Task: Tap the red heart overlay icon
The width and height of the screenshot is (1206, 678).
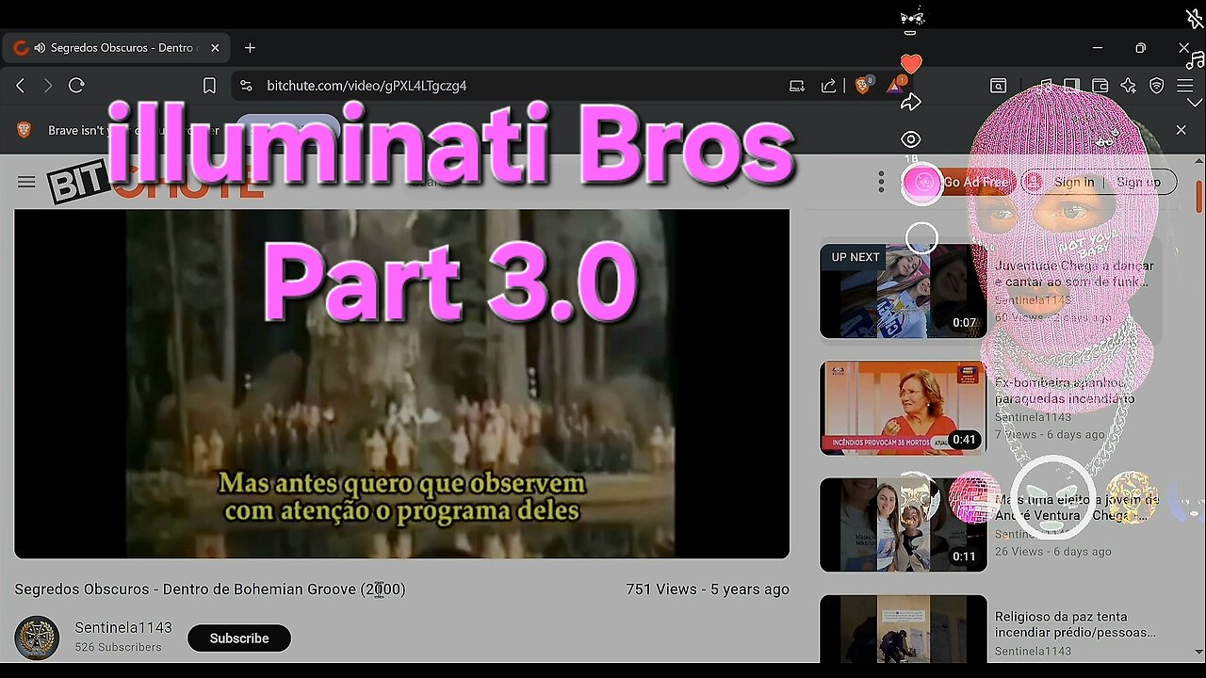Action: (910, 64)
